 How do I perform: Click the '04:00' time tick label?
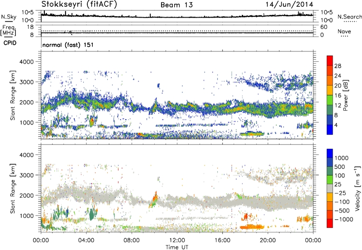86,241
